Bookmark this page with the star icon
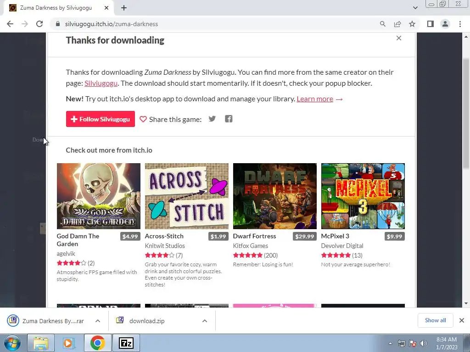This screenshot has height=352, width=470. click(412, 24)
